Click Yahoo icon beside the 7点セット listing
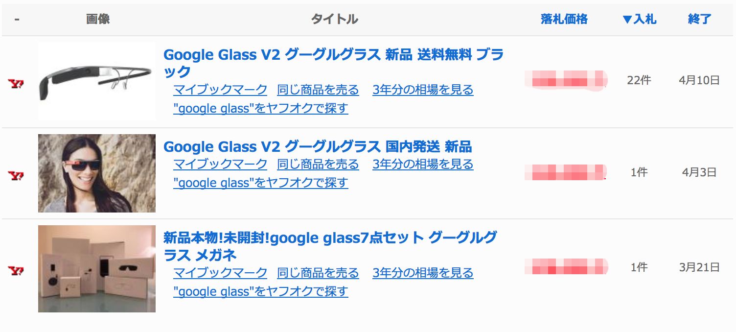Viewport: 736px width, 332px height. click(16, 270)
